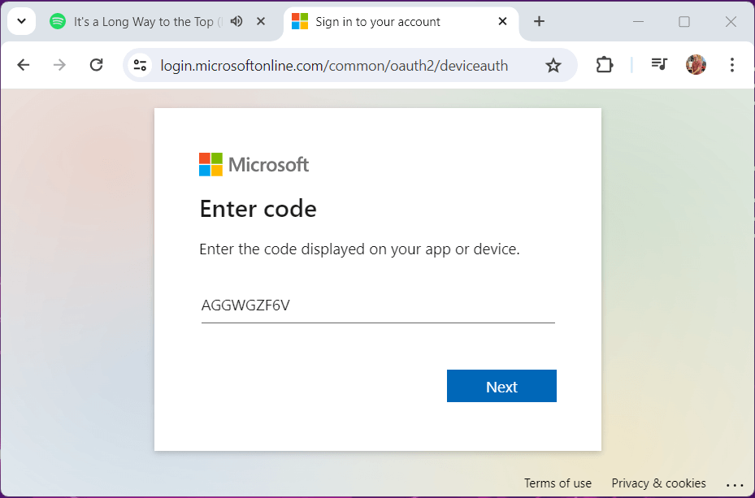The width and height of the screenshot is (755, 498).
Task: View site information icon in address bar
Action: click(x=140, y=65)
